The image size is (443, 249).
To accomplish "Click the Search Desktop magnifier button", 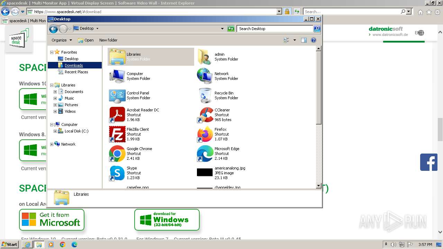I will point(317,29).
